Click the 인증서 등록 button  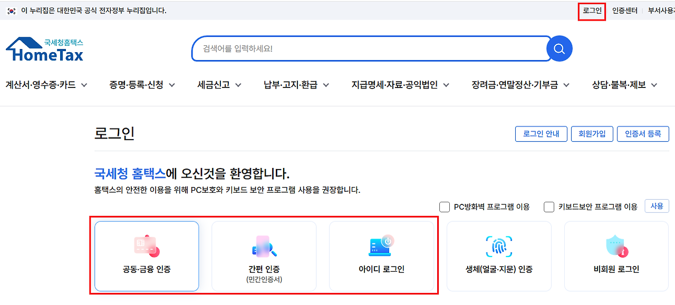pyautogui.click(x=642, y=134)
